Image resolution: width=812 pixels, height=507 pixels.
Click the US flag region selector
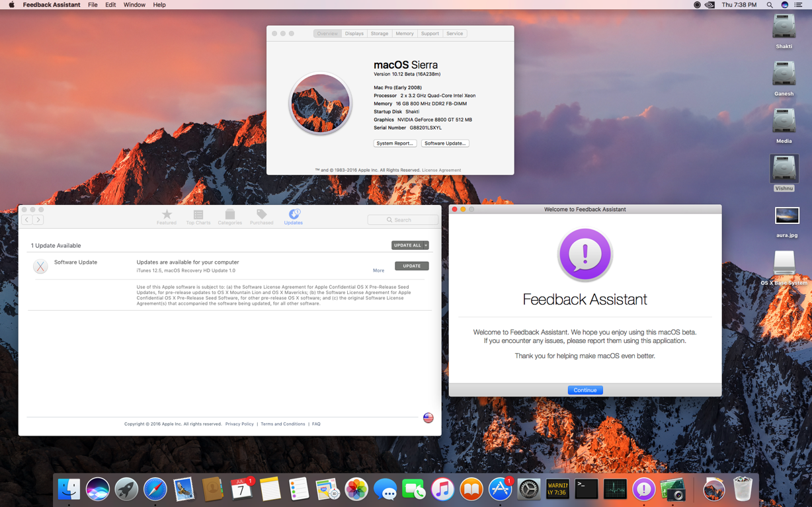(x=428, y=418)
